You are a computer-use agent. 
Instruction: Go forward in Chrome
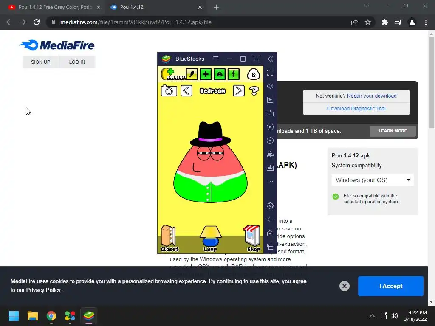coord(23,22)
